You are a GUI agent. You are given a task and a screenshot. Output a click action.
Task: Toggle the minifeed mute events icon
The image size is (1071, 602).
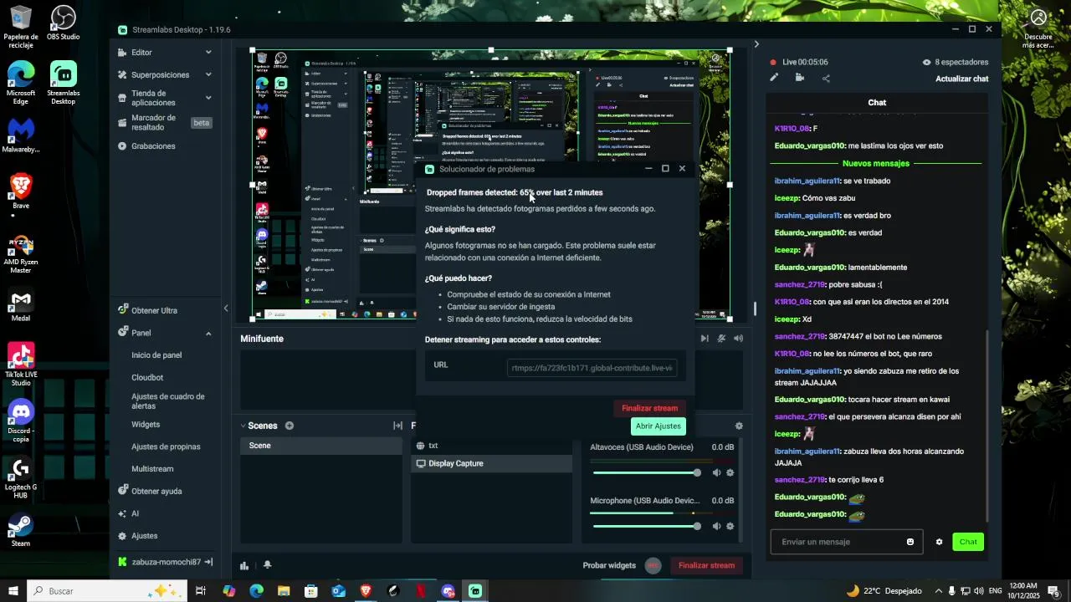click(x=721, y=339)
